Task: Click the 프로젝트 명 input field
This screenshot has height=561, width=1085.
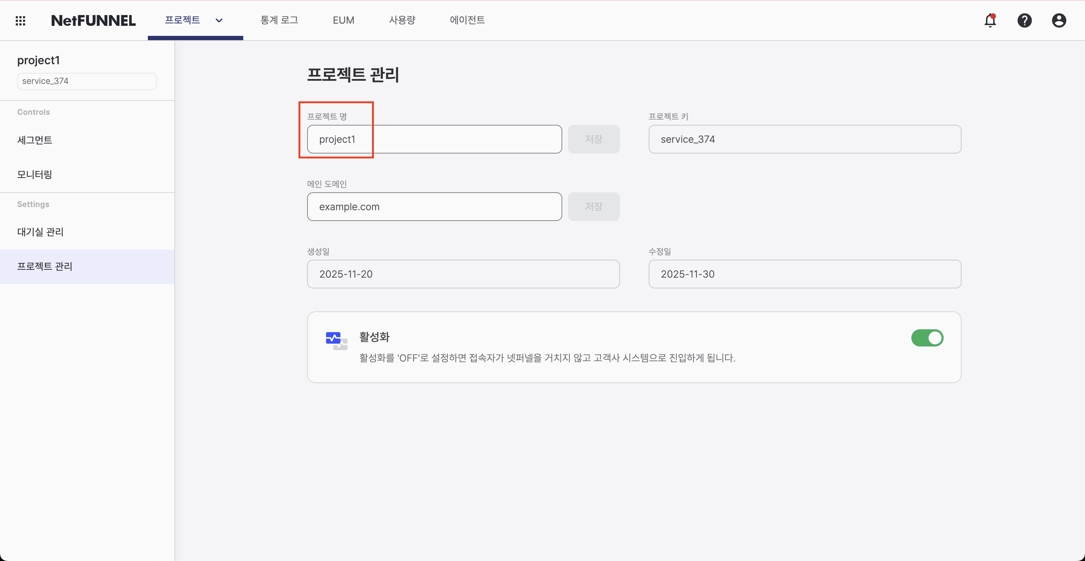Action: [x=434, y=139]
